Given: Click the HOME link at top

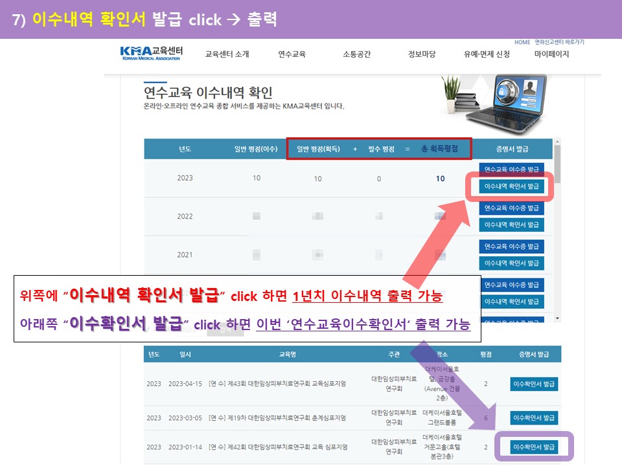Looking at the screenshot, I should (522, 42).
